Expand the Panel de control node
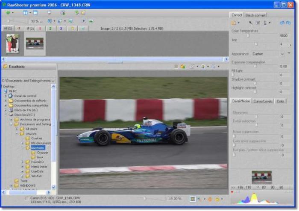This screenshot has height=211, width=299. [x=6, y=96]
